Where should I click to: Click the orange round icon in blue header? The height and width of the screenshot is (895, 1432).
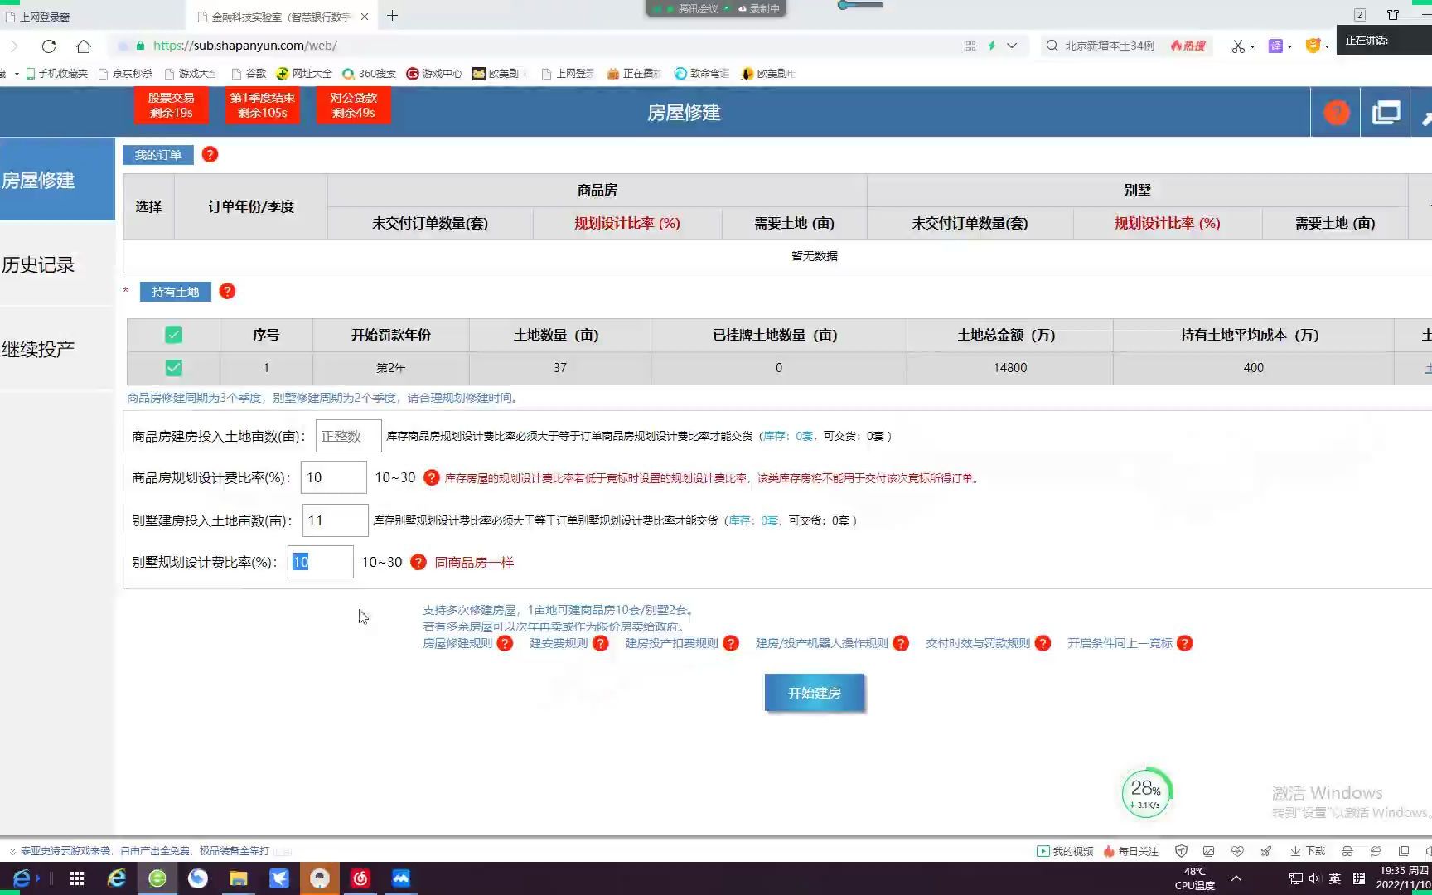[x=1336, y=113]
